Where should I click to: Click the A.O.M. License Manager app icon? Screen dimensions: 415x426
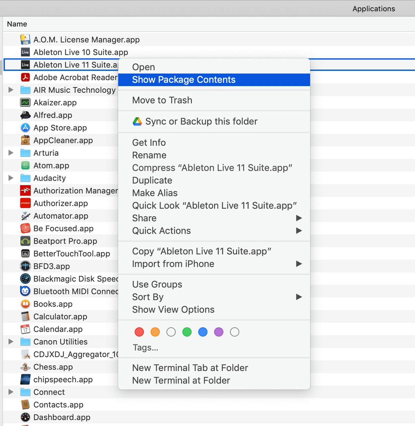click(x=25, y=39)
